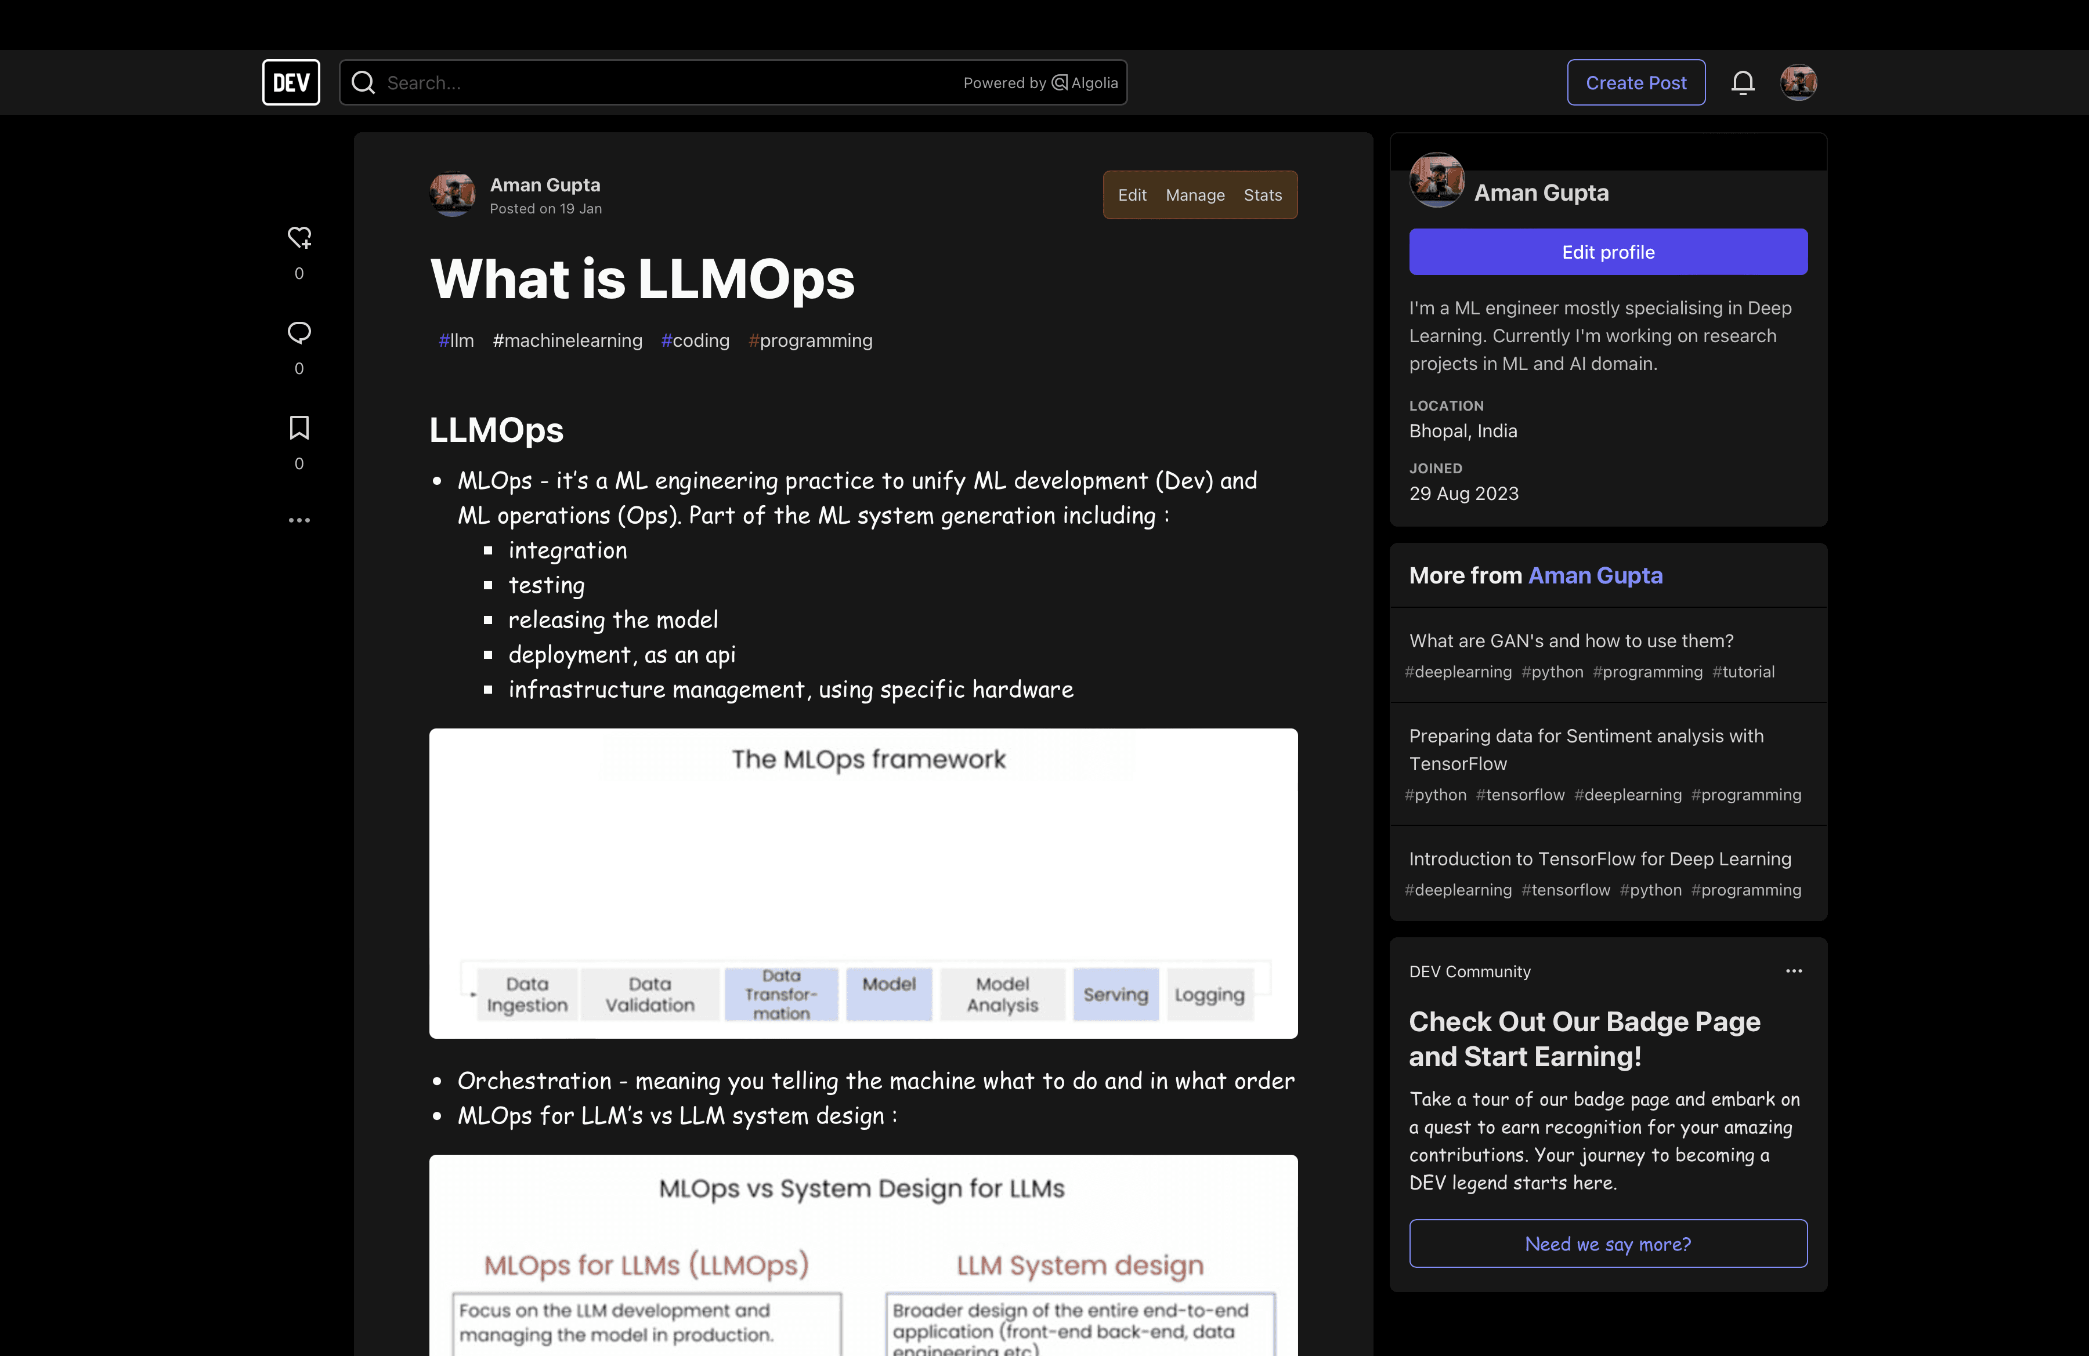Click the Orchestration bullet text
Image resolution: width=2089 pixels, height=1356 pixels.
pos(875,1081)
